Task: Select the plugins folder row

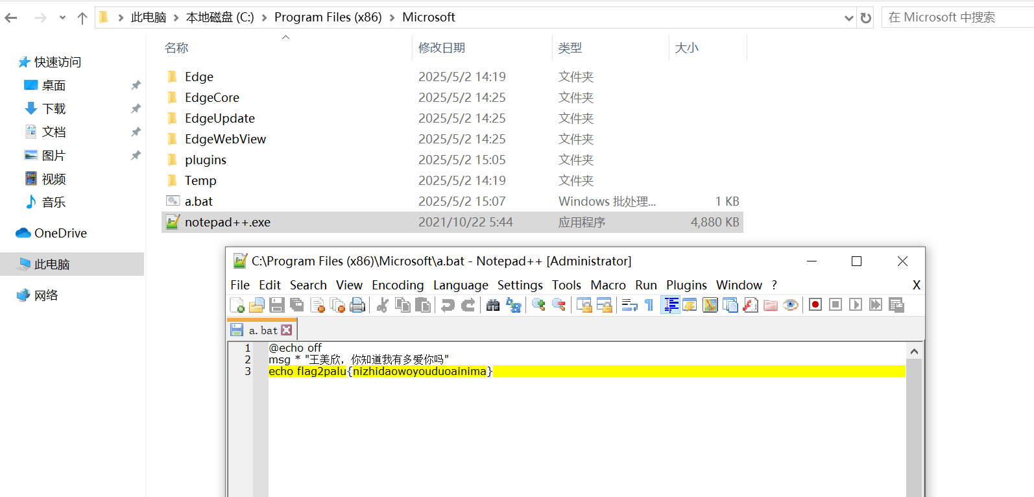Action: click(452, 160)
